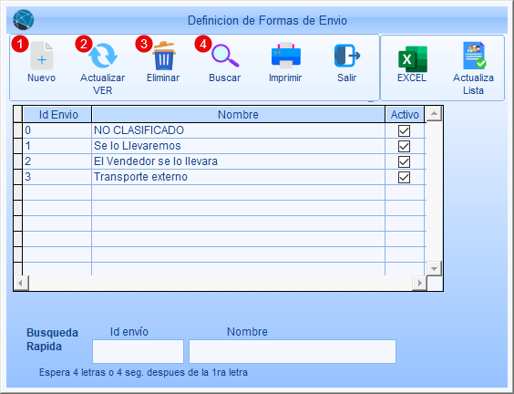Screen dimensions: 514x394
Task: Sort by the Nombre column header
Action: coord(238,115)
